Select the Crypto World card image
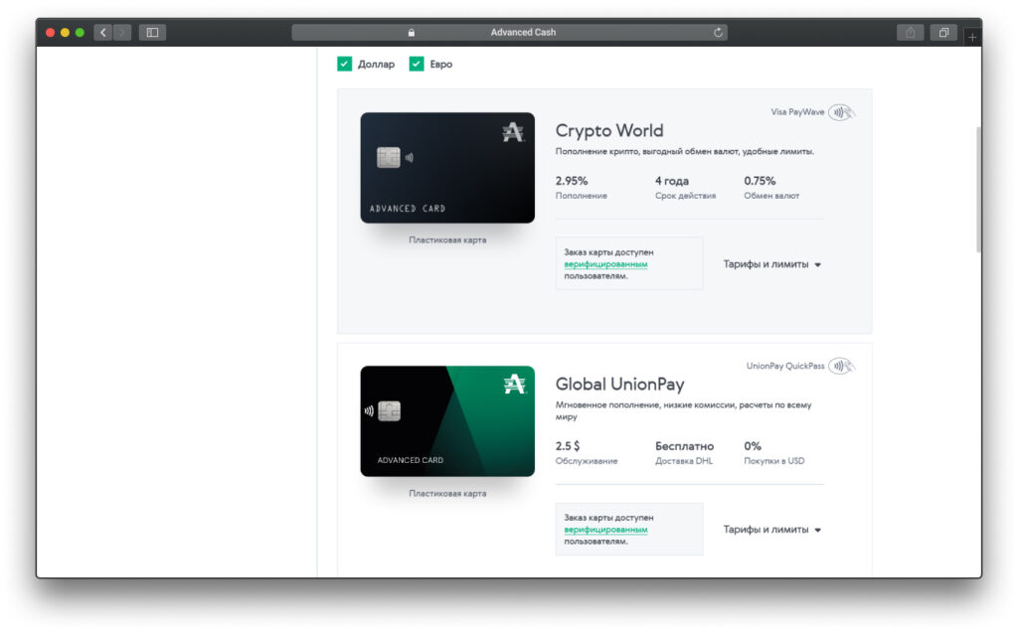This screenshot has height=632, width=1018. (447, 167)
